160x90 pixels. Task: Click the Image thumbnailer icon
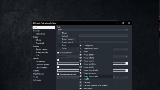[x=80, y=70]
